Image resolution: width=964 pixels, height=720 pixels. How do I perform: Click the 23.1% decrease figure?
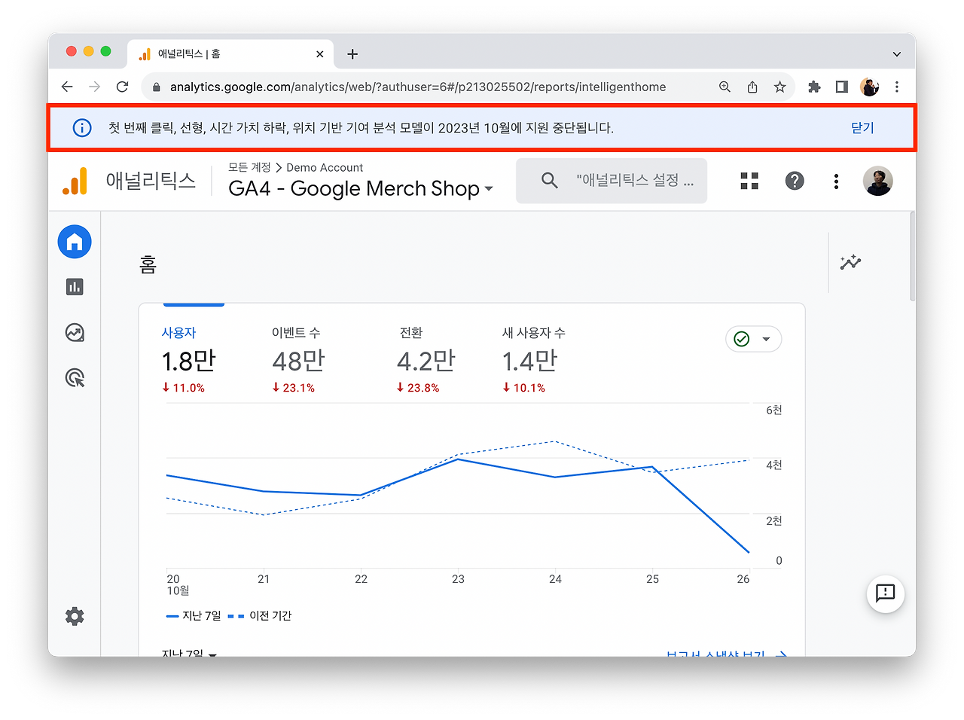[294, 388]
